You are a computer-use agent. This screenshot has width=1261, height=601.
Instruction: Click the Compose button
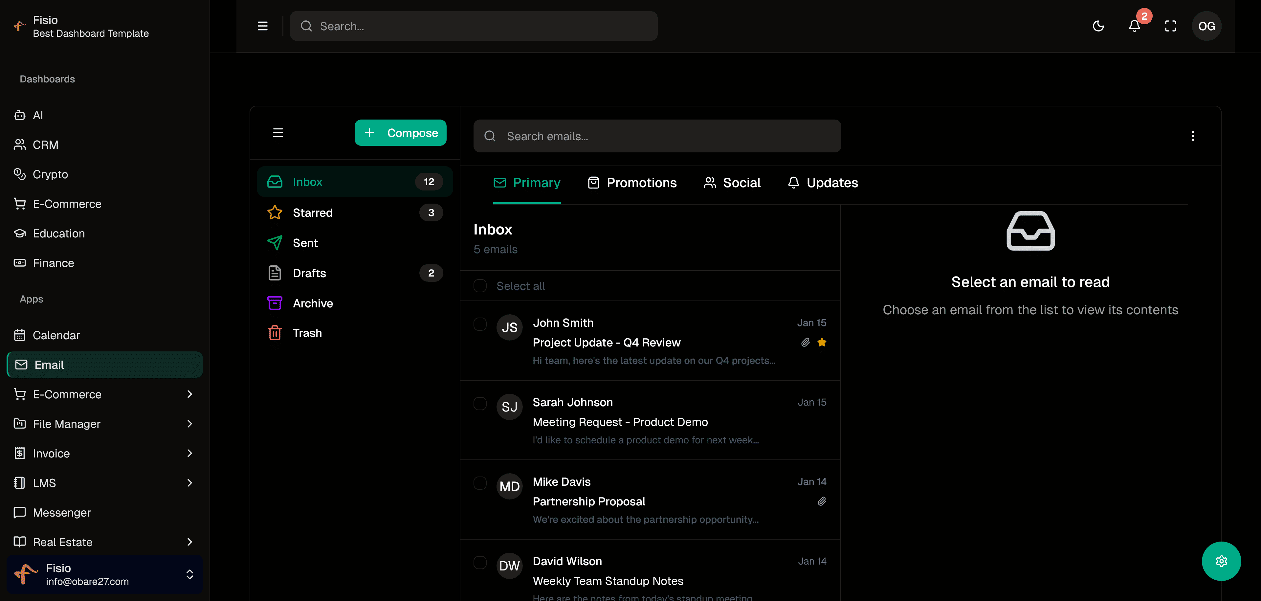(x=400, y=133)
